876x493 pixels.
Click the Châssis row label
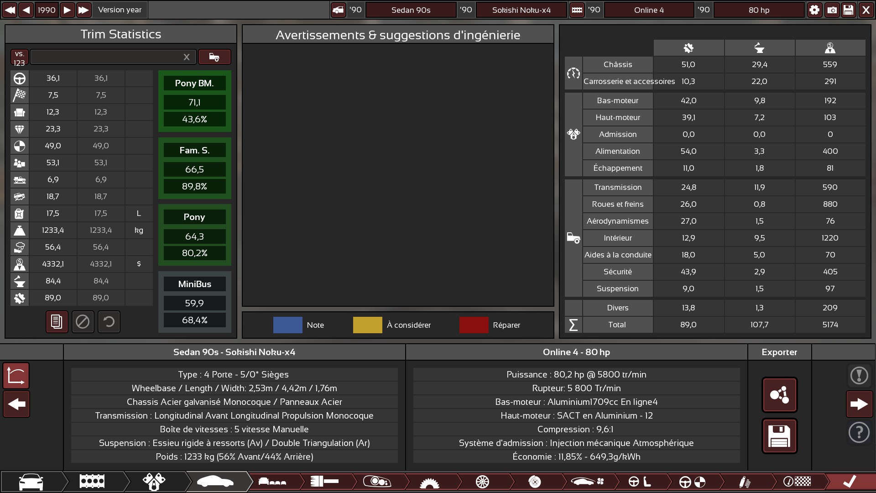coord(618,65)
